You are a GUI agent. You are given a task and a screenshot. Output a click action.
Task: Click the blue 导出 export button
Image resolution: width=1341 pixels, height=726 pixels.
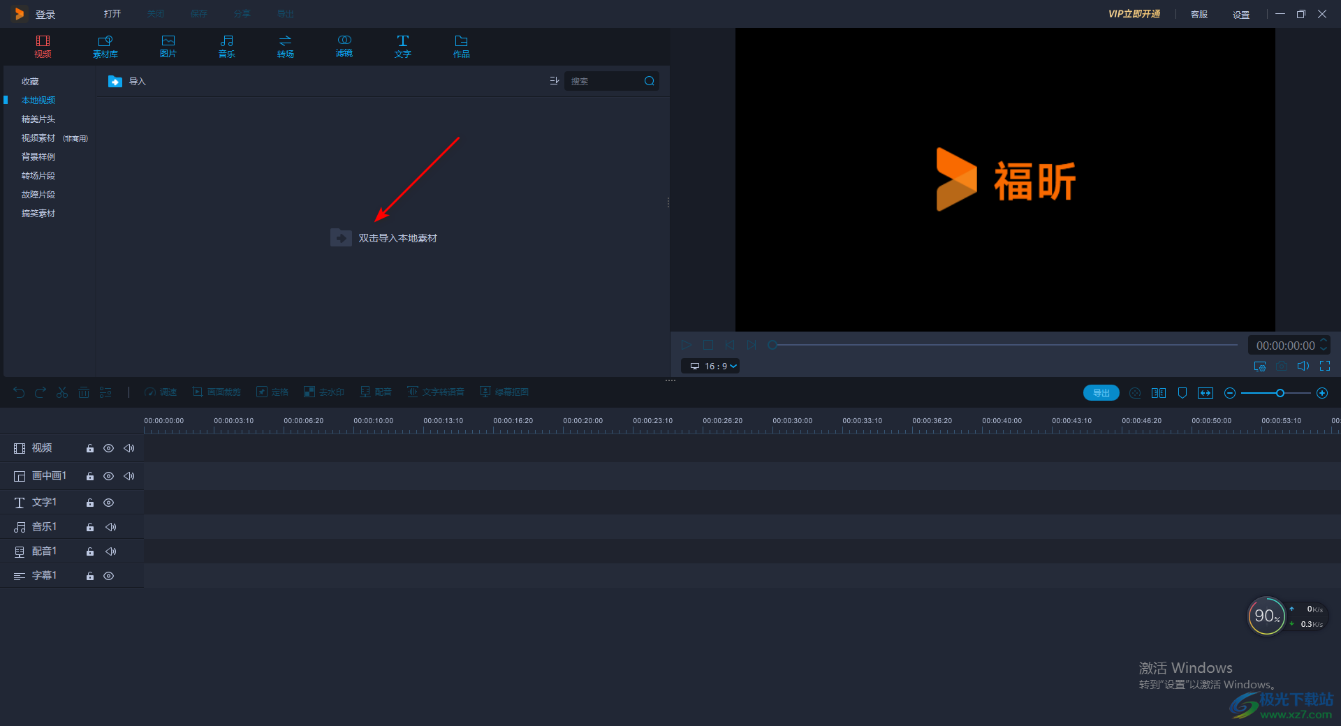point(1101,393)
